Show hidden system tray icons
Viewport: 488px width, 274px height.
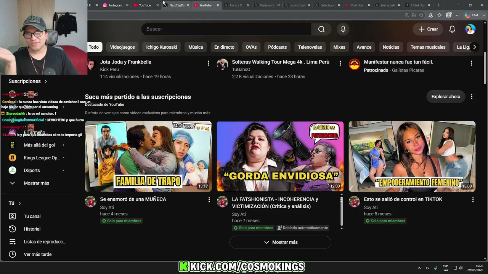coord(419,268)
